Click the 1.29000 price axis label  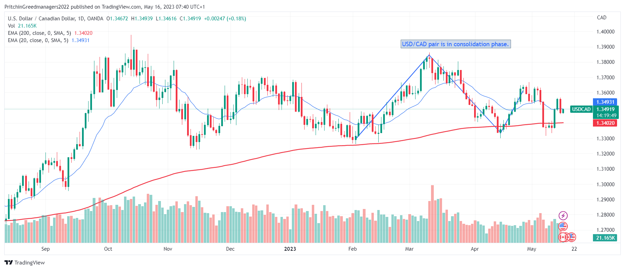coord(605,200)
